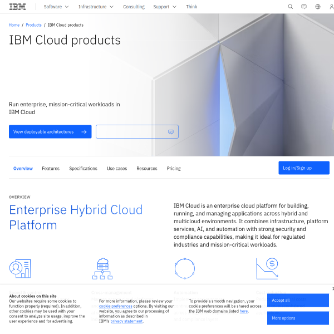The image size is (334, 334).
Task: Switch to the Overview tab
Action: pos(23,169)
